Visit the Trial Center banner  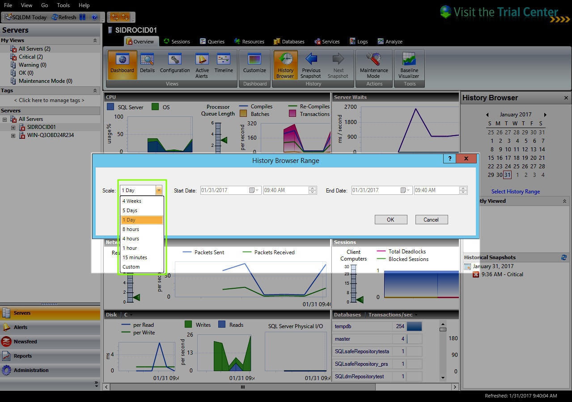click(504, 13)
